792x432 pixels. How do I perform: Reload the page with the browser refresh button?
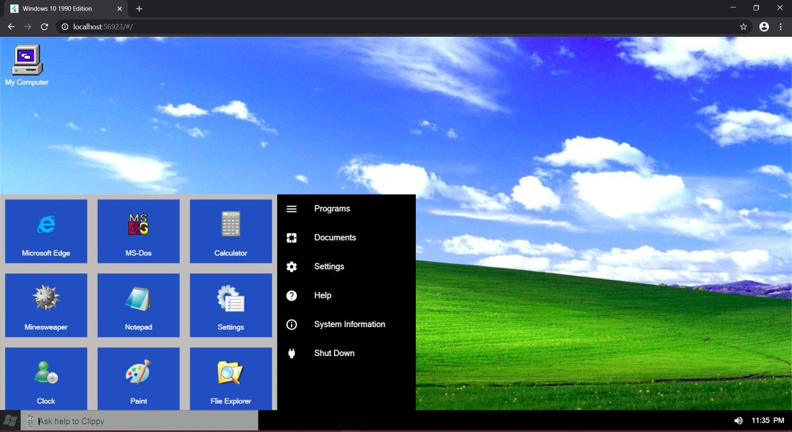[44, 26]
